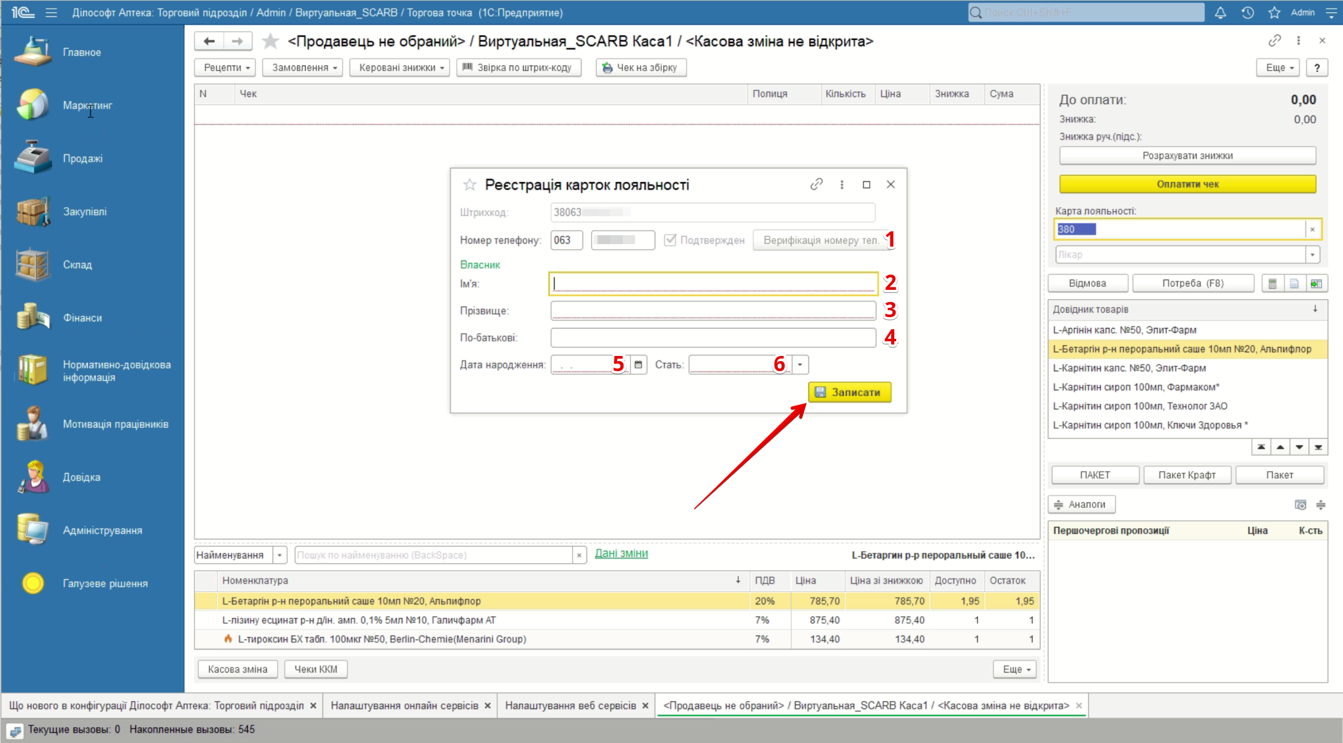Switch to Налаштування веб сервісів tab
1343x743 pixels.
click(570, 706)
